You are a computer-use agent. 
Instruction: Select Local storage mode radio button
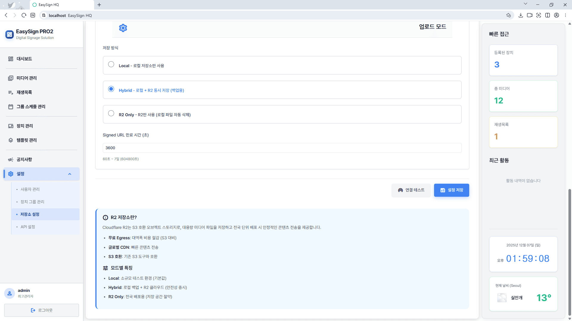click(111, 64)
